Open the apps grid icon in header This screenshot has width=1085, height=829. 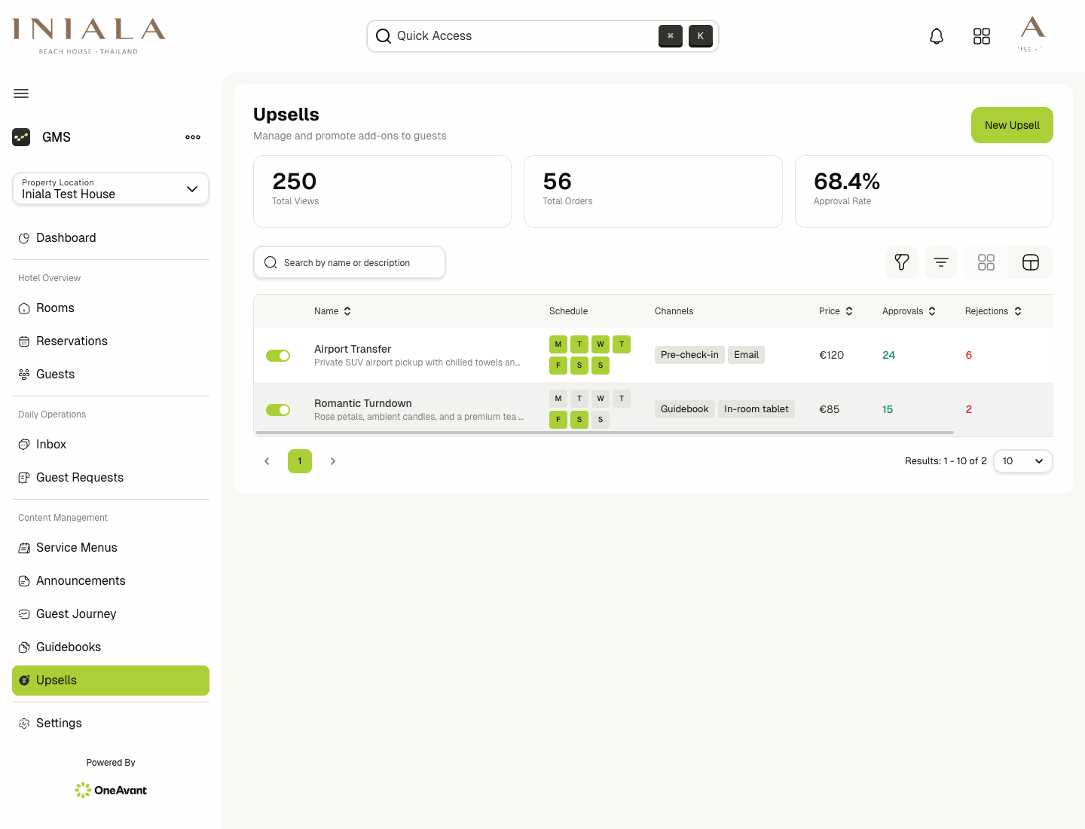982,36
